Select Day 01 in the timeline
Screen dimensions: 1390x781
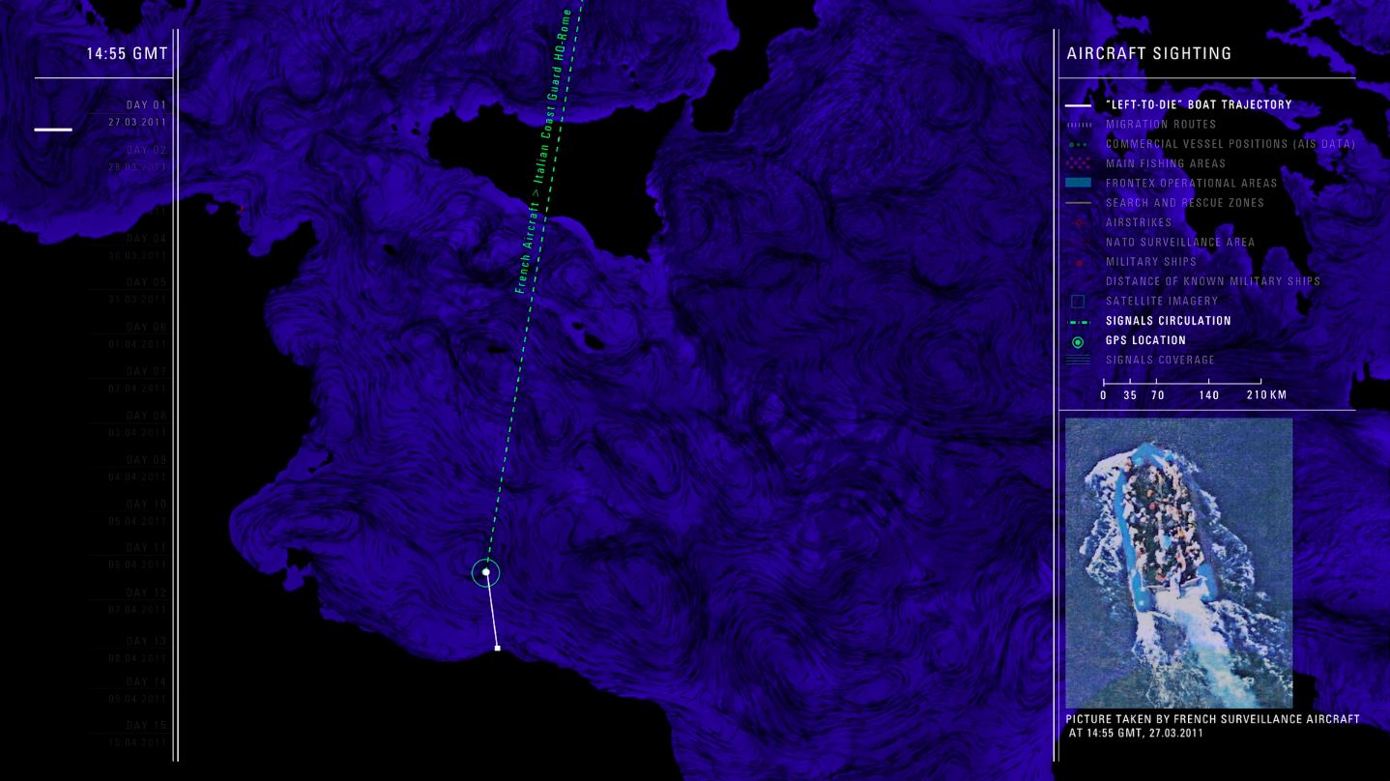point(146,105)
